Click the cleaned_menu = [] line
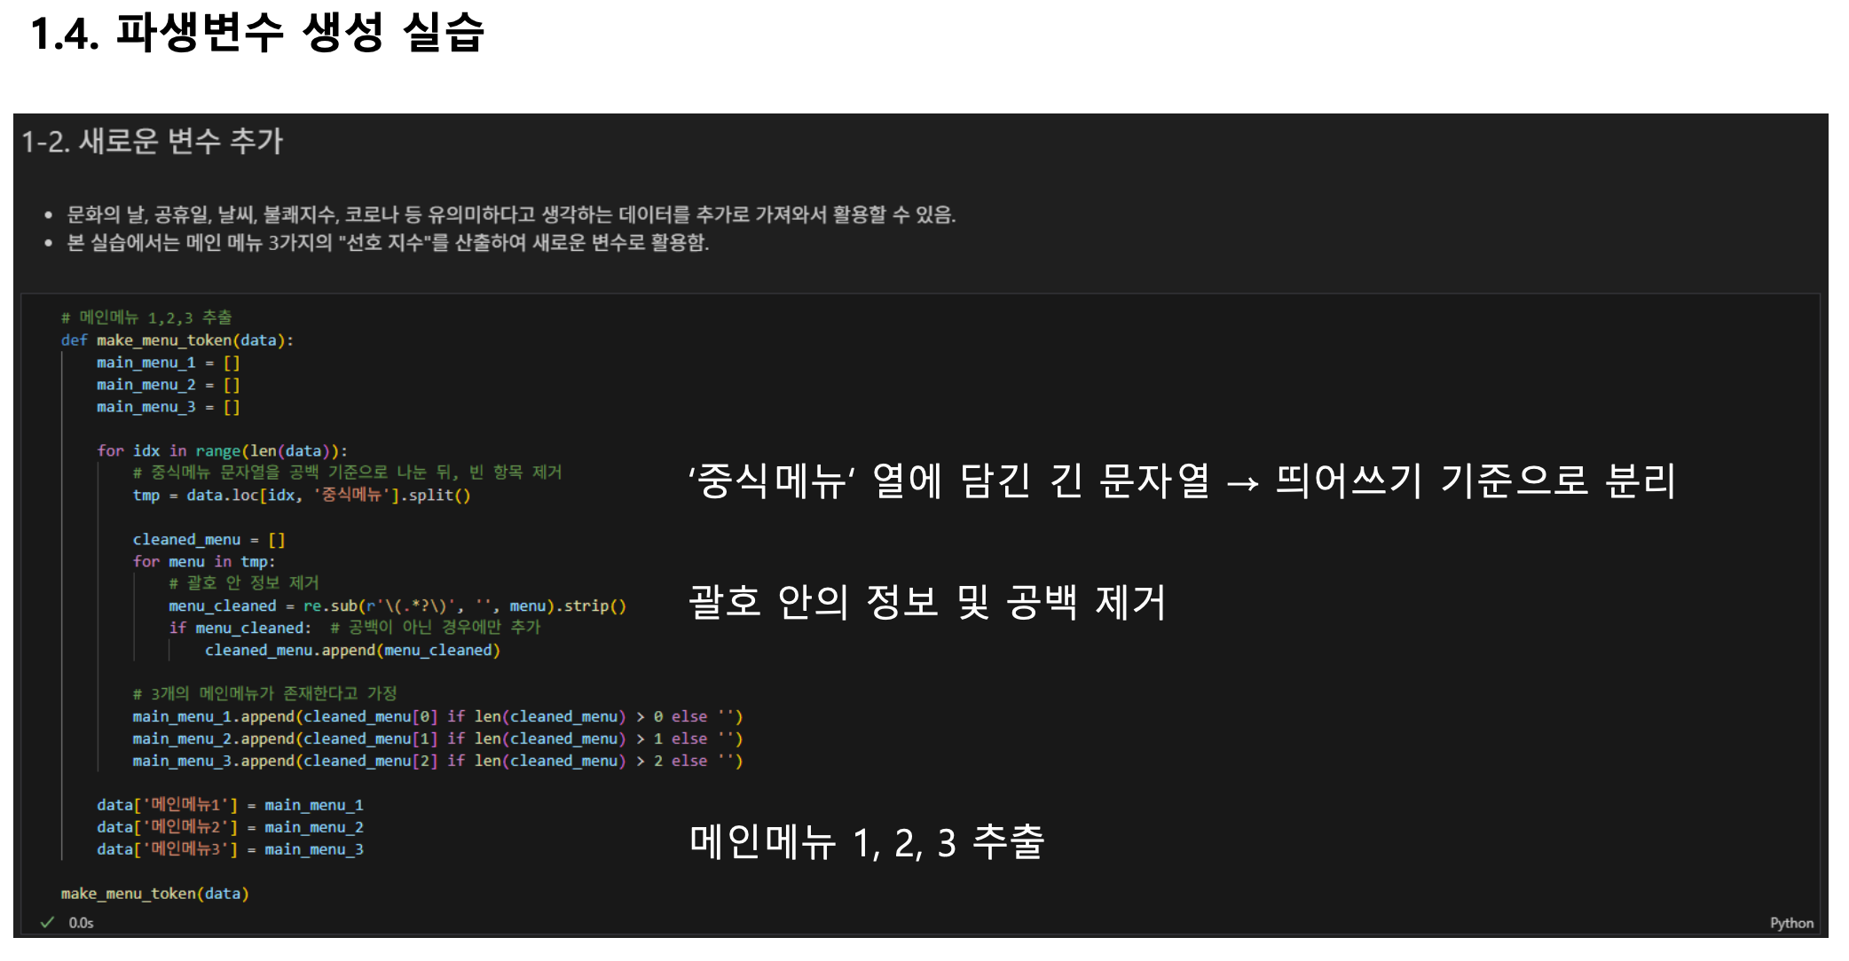The width and height of the screenshot is (1849, 961). pyautogui.click(x=209, y=539)
